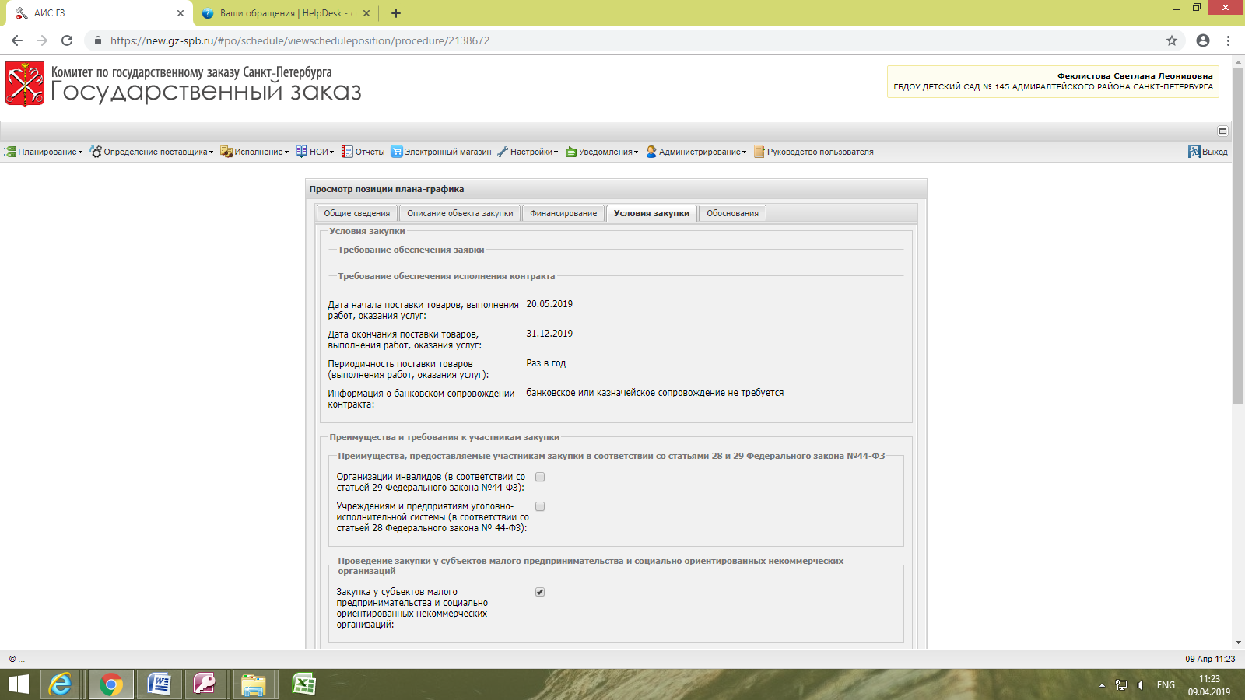
Task: Launch Internet Explorer from the taskbar
Action: point(60,684)
